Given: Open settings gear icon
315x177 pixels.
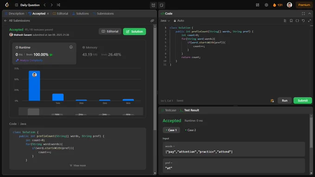Looking at the screenshot, I should (x=266, y=5).
